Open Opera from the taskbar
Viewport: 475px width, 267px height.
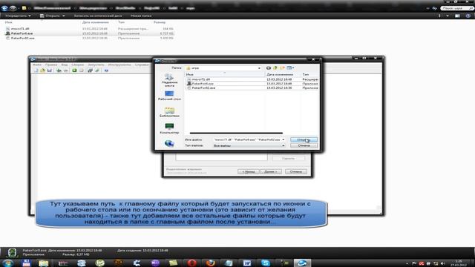coord(191,263)
